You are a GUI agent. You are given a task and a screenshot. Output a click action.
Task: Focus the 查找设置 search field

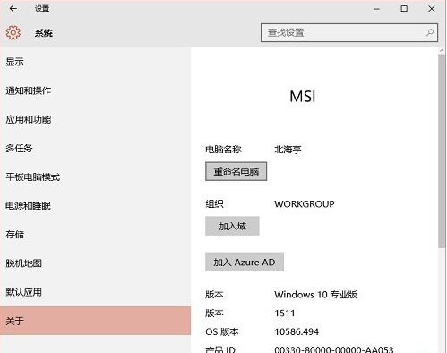349,32
